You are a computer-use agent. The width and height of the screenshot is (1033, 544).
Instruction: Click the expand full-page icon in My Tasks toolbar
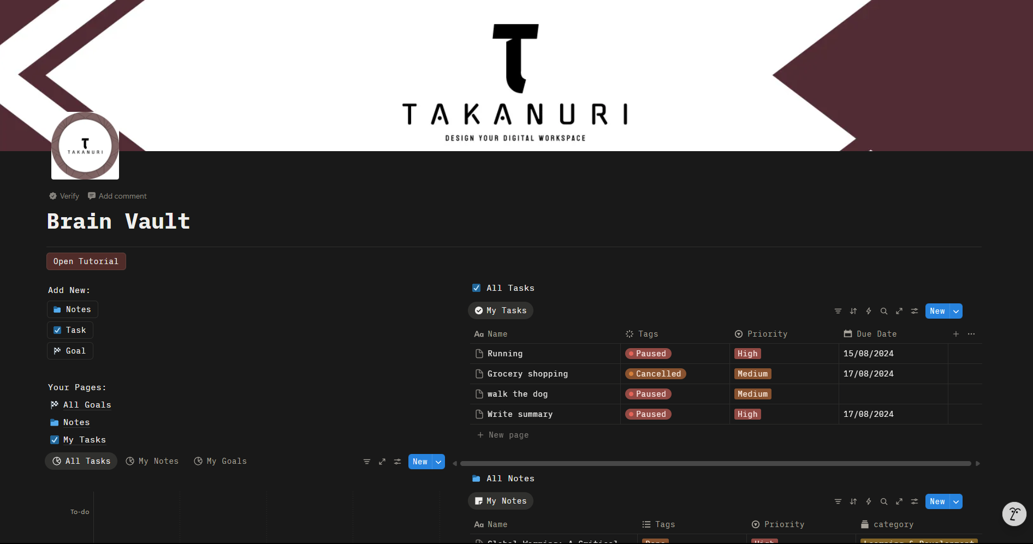click(899, 311)
